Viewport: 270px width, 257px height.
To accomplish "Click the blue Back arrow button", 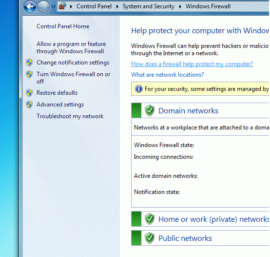I will tap(30, 7).
